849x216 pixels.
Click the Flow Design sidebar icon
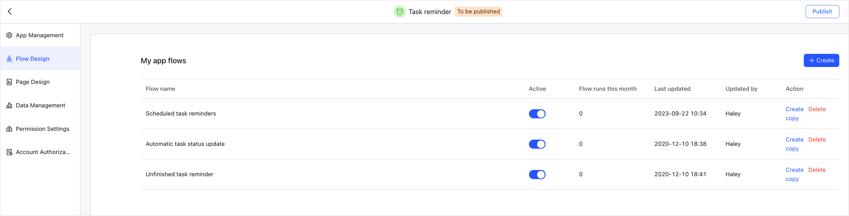pyautogui.click(x=9, y=59)
